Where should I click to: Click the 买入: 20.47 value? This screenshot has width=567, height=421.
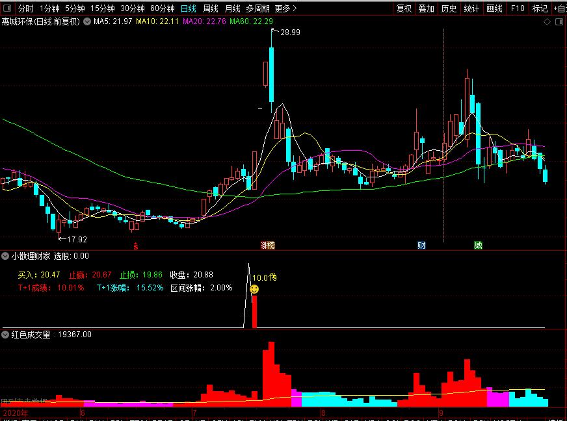click(x=39, y=275)
